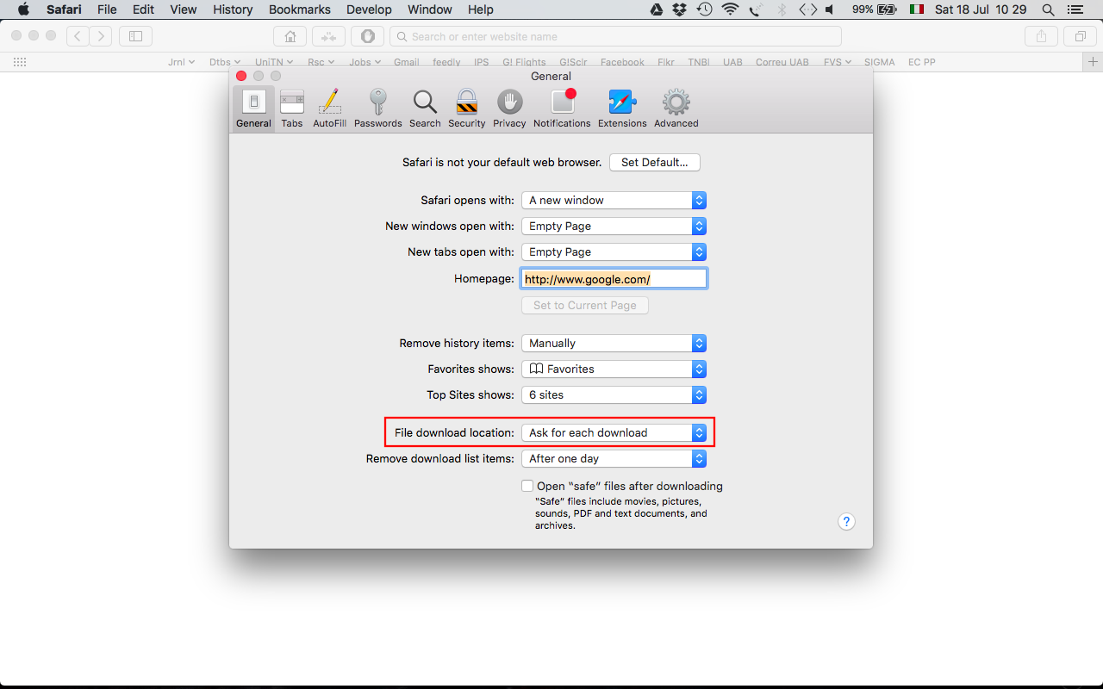
Task: Open the "Remove download list items" dropdown
Action: tap(614, 458)
